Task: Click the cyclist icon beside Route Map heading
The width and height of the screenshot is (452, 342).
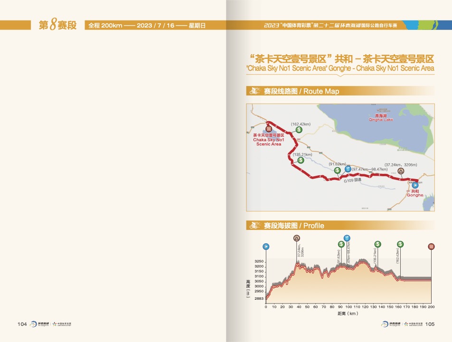Action: coord(255,91)
